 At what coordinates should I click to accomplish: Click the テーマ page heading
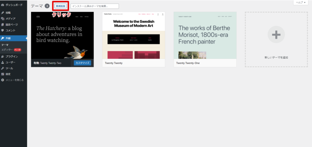(x=37, y=6)
